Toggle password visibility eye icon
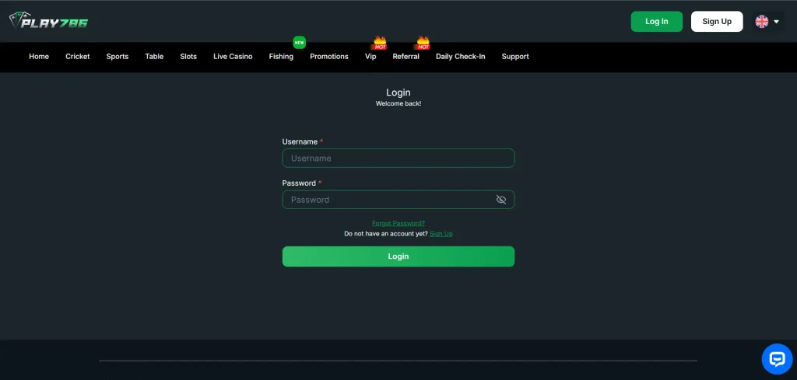 pyautogui.click(x=501, y=200)
